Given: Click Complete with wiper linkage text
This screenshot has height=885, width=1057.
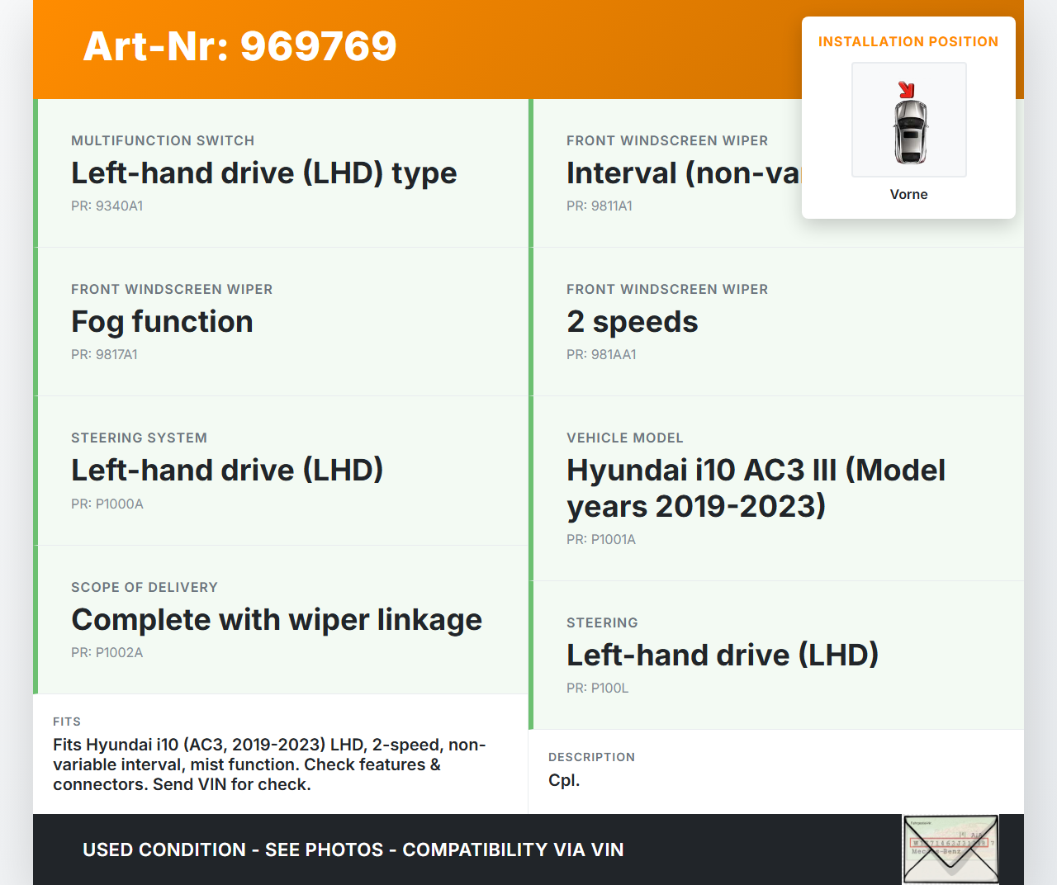Looking at the screenshot, I should [277, 620].
